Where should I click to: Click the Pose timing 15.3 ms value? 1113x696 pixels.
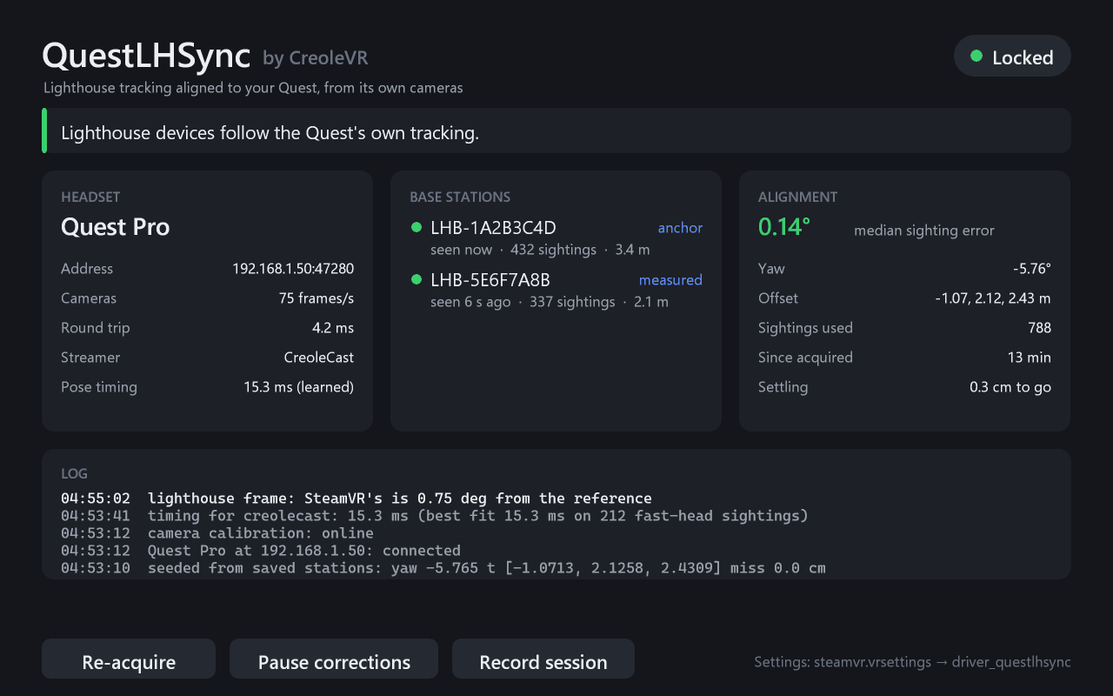coord(298,387)
